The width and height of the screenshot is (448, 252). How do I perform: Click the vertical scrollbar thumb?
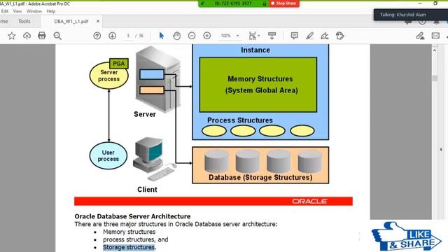(435, 78)
